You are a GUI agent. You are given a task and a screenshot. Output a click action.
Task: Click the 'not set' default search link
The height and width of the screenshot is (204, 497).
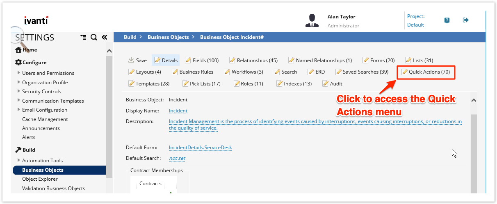click(x=177, y=158)
